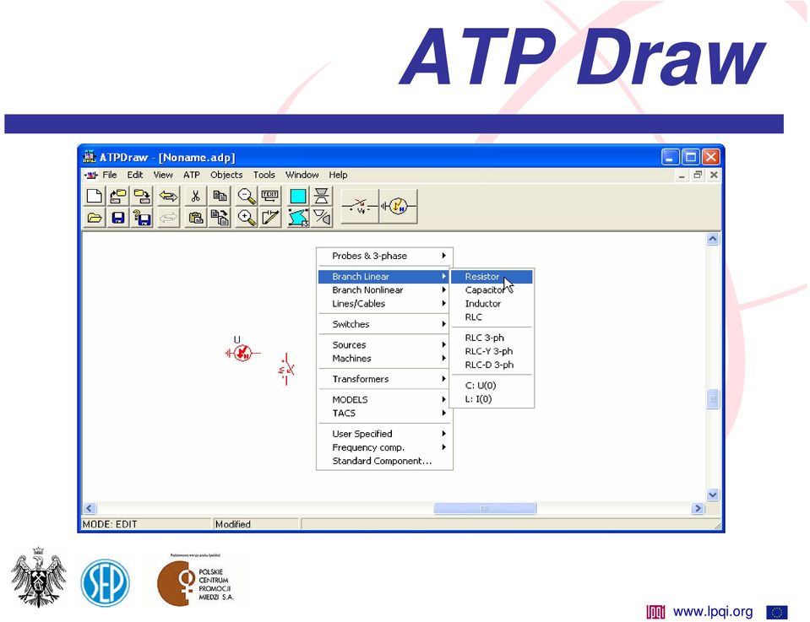This screenshot has height=622, width=810.
Task: Click the voltage source component toolbar button
Action: (x=399, y=207)
